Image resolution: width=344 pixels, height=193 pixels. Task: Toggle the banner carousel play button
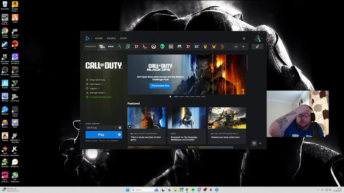coord(170,96)
